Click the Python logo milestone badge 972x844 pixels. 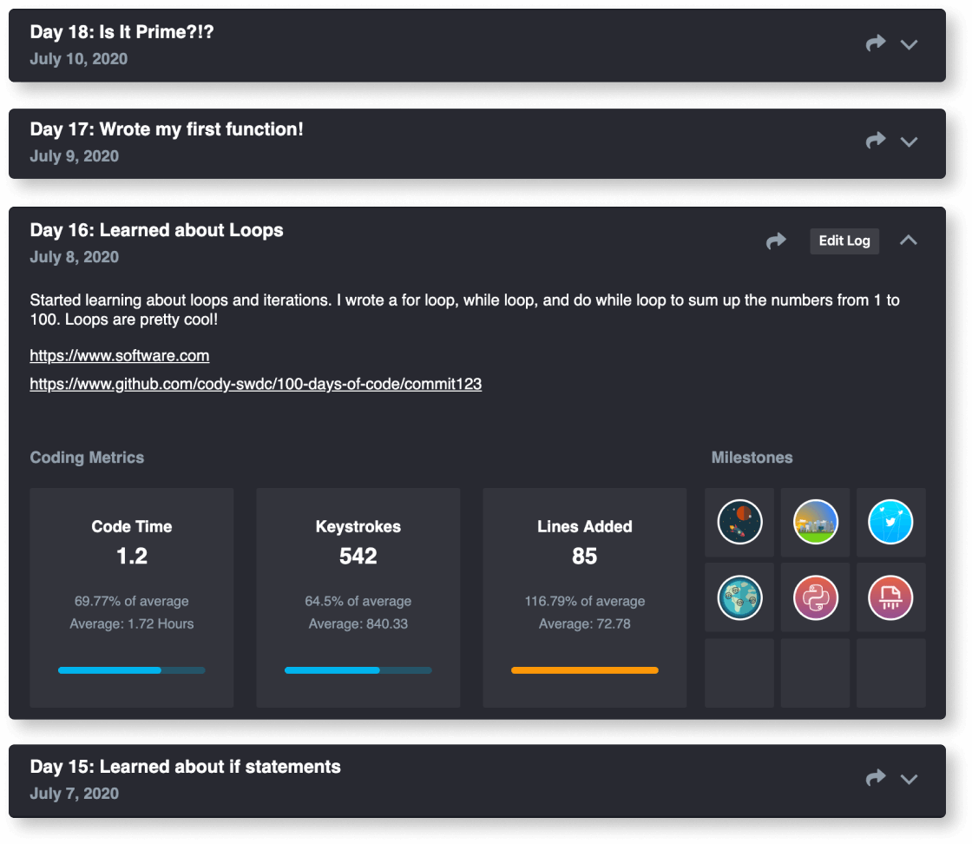coord(815,597)
